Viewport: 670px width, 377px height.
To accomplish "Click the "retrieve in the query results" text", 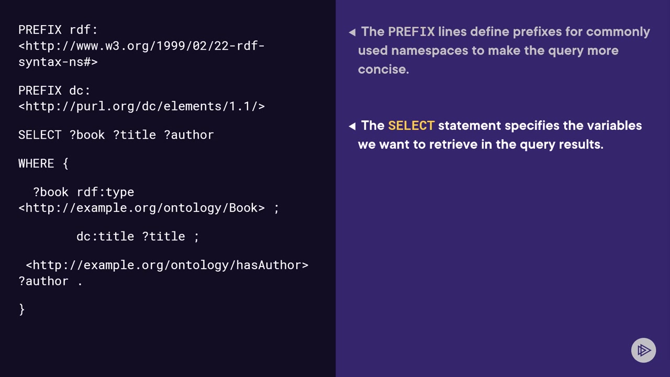I will 516,144.
